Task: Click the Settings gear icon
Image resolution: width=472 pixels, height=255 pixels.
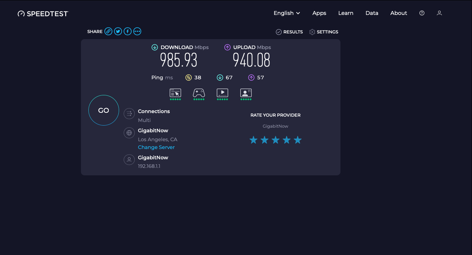Action: [312, 32]
